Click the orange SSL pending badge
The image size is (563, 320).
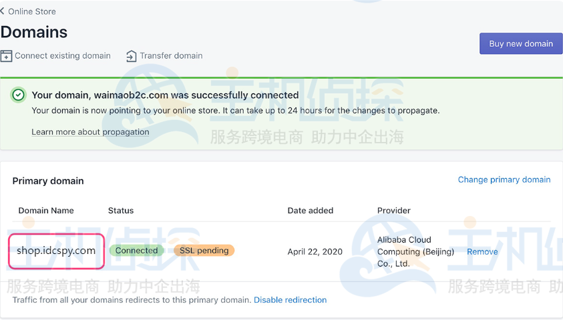(x=204, y=251)
